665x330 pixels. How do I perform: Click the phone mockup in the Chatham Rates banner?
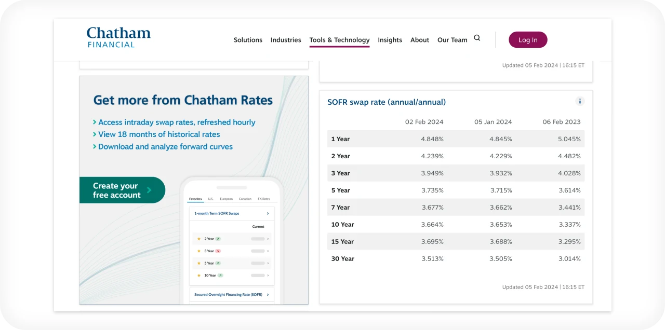pyautogui.click(x=232, y=241)
